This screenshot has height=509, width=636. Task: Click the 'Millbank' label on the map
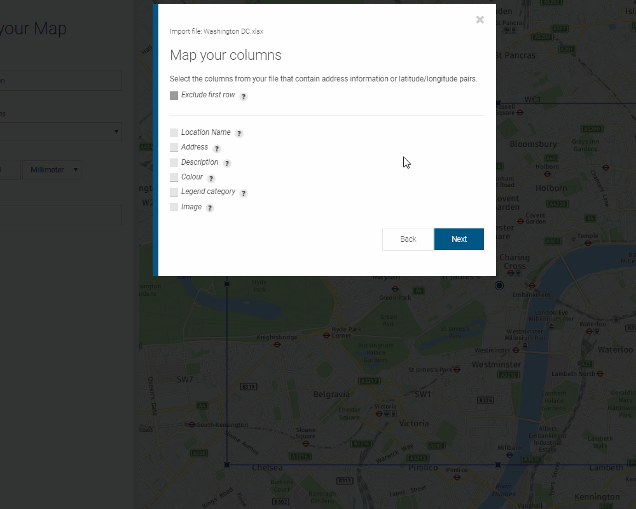click(510, 447)
